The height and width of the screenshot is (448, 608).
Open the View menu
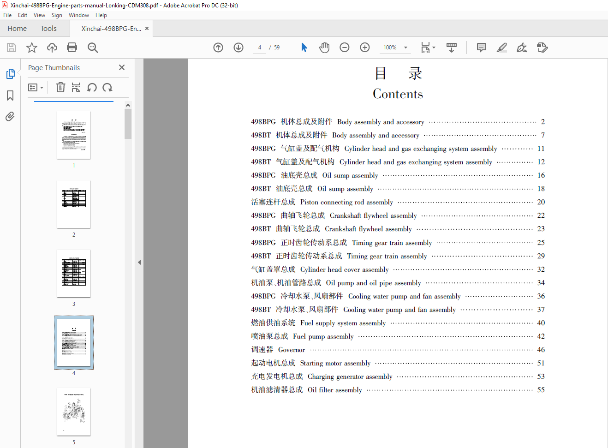(x=40, y=15)
